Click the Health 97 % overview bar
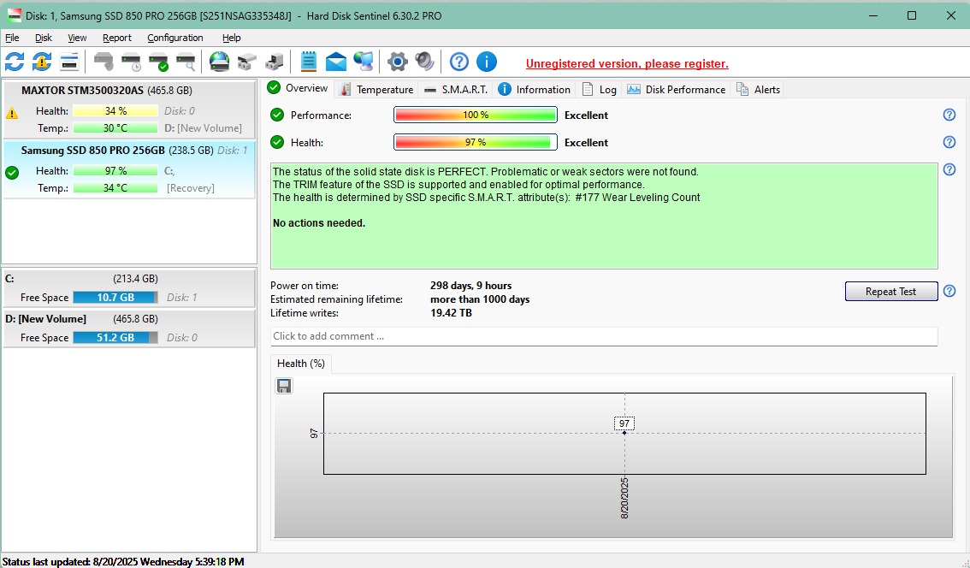 (x=475, y=142)
